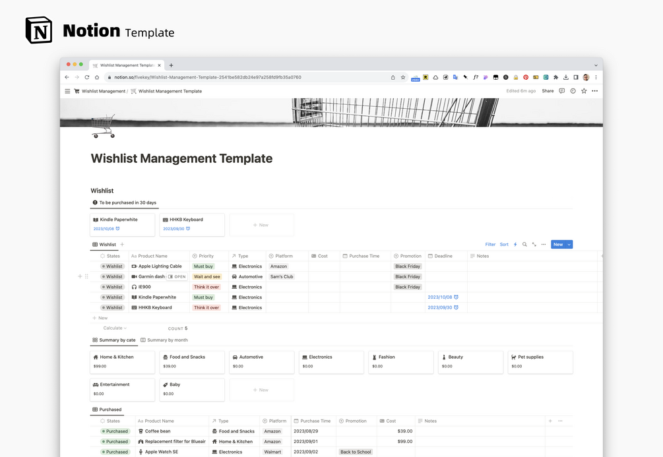Toggle the browser side panel icon
Screen dimensions: 663x457
tap(576, 77)
